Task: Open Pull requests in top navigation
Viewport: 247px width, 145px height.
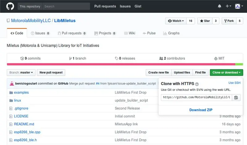Action: [105, 6]
